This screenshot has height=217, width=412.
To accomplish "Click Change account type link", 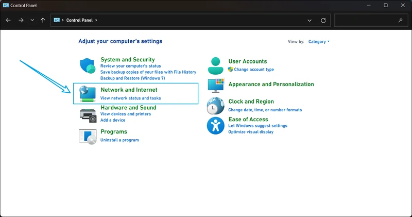I will coord(254,70).
